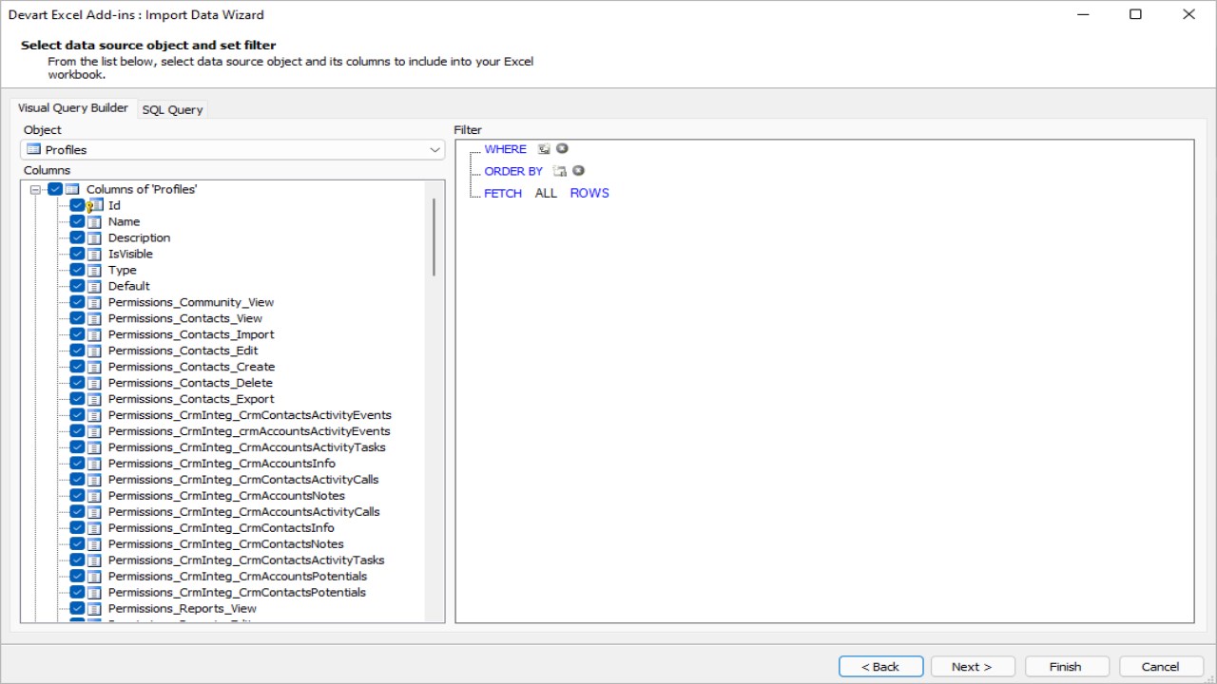Click the column icon next to Permissions_Contacts_Create
The width and height of the screenshot is (1217, 684).
point(95,367)
